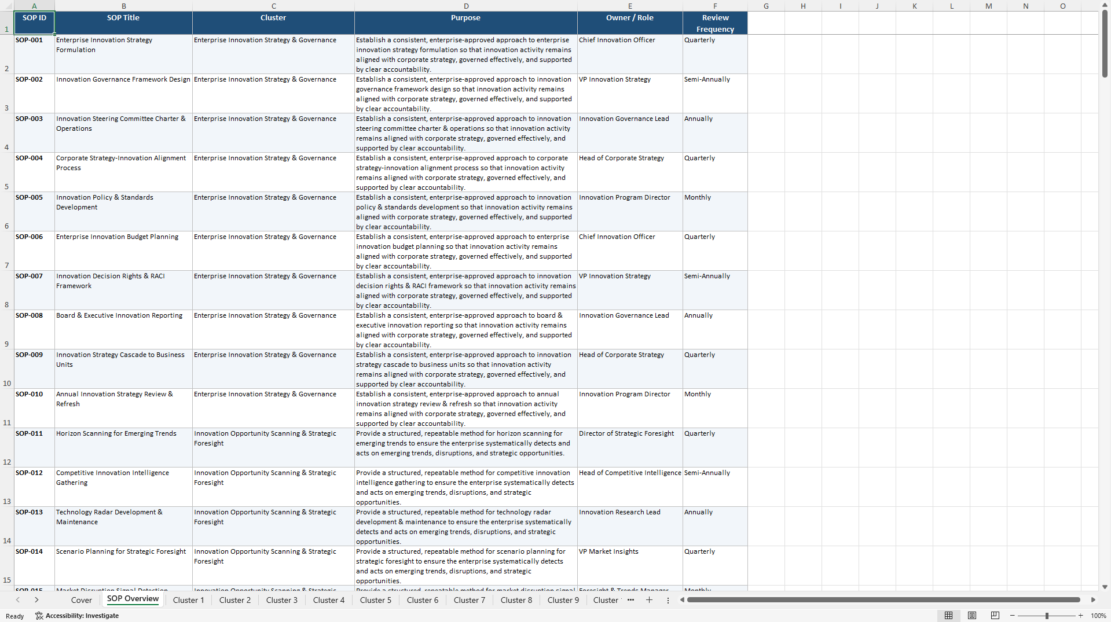1111x622 pixels.
Task: Click the SOP Title header cell
Action: point(123,23)
